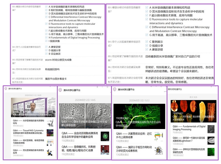Uncheck the I 视频录播 option

[46, 41]
